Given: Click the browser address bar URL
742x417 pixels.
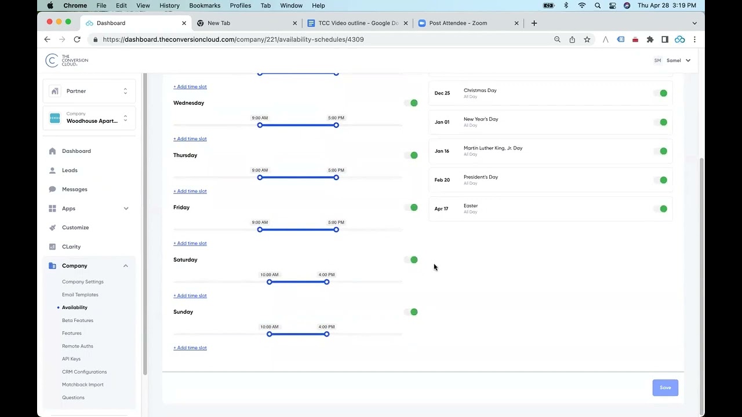Looking at the screenshot, I should click(233, 39).
